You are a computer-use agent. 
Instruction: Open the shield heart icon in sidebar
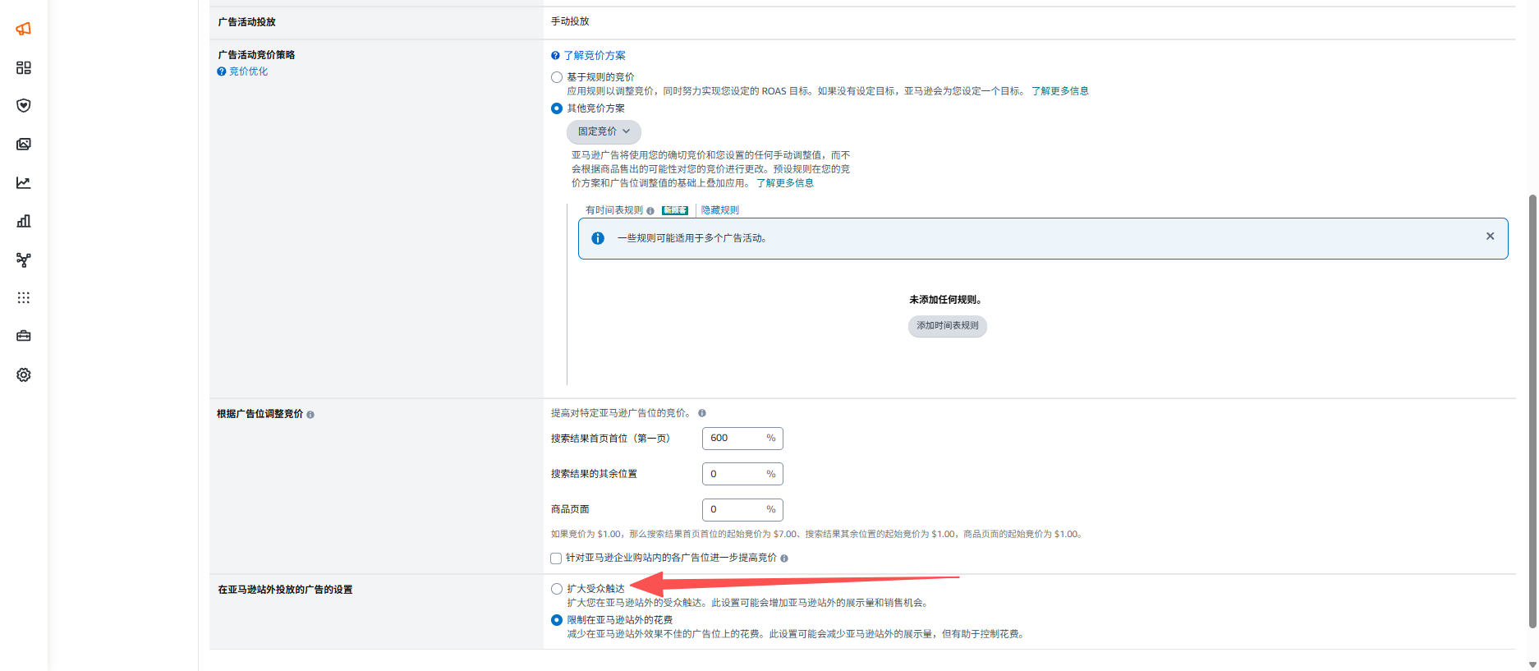click(x=24, y=105)
